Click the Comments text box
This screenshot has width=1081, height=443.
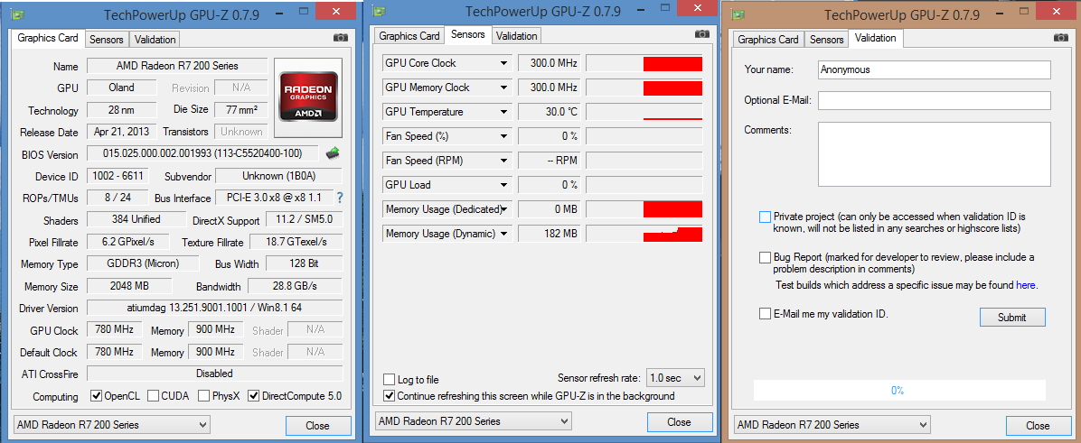935,154
